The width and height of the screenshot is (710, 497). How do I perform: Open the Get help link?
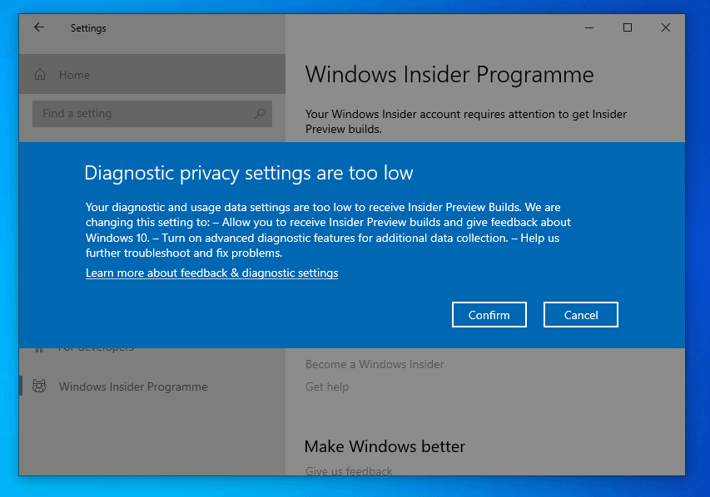[327, 386]
